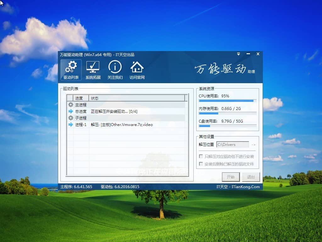Viewport: 322px width, 242px height.
Task: Click the arrow icon beside 进程-1
Action: 71,124
